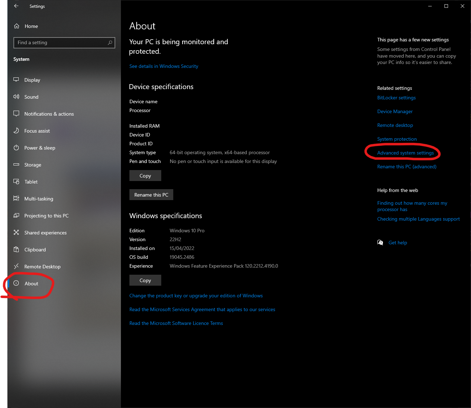Click the Storage drive icon

click(16, 164)
